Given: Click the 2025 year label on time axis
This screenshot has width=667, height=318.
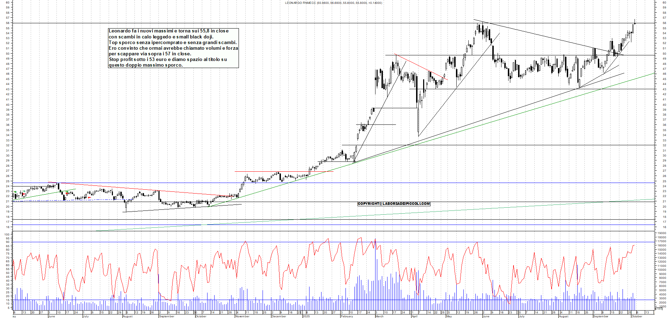Looking at the screenshot, I should pos(306,316).
